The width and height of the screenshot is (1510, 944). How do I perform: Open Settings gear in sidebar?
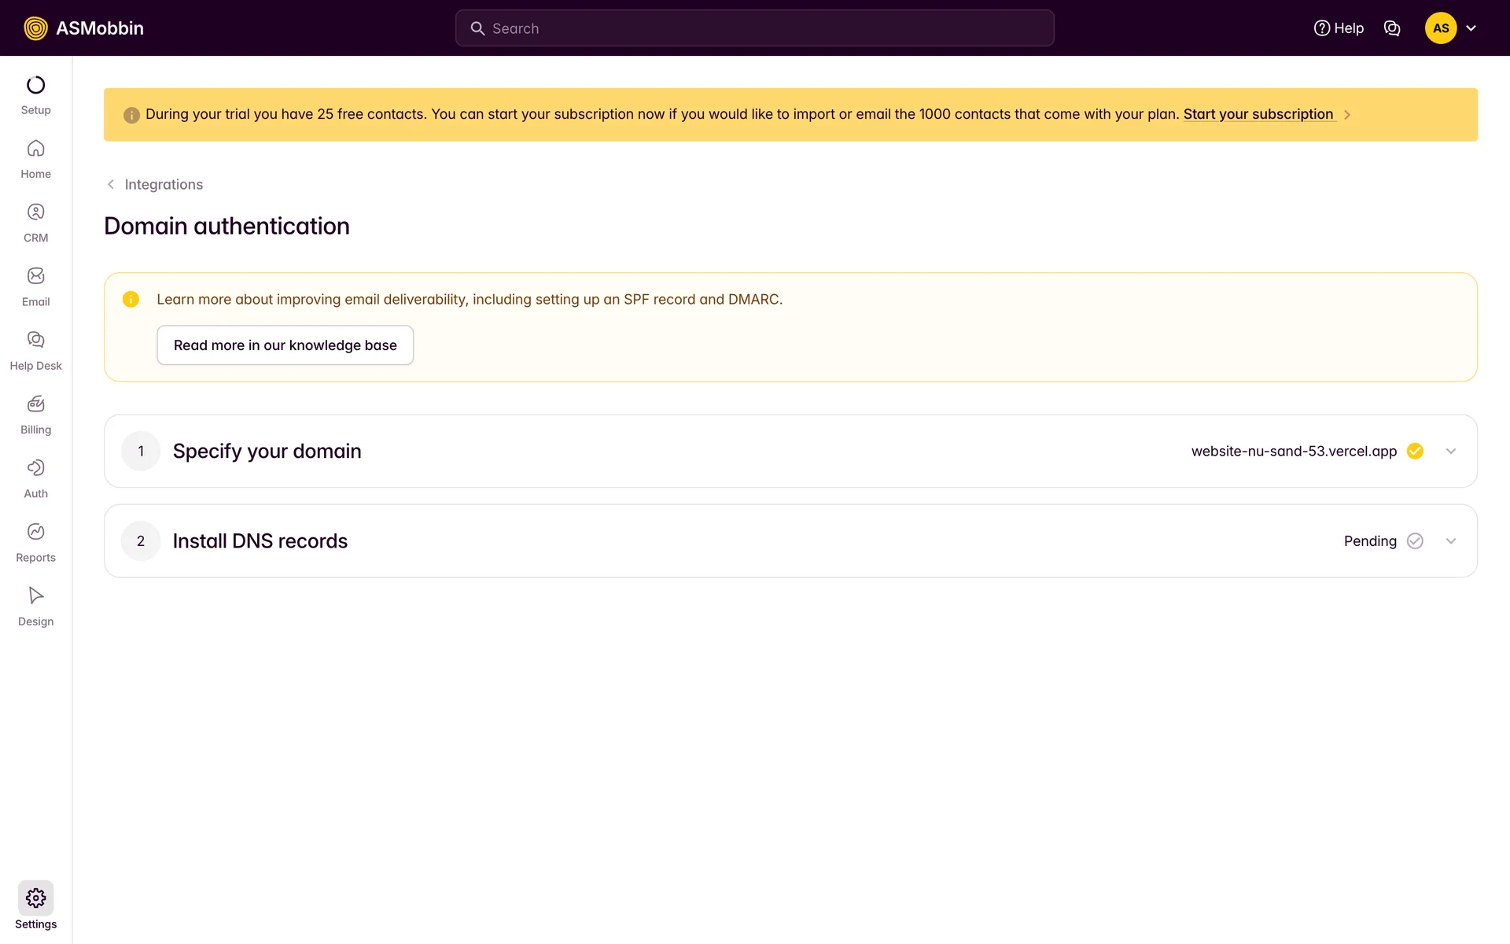pos(35,898)
